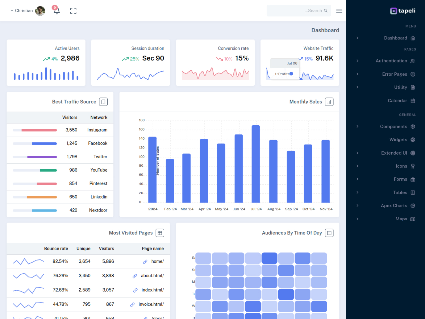
Task: Click the Utility file icon
Action: pyautogui.click(x=413, y=87)
